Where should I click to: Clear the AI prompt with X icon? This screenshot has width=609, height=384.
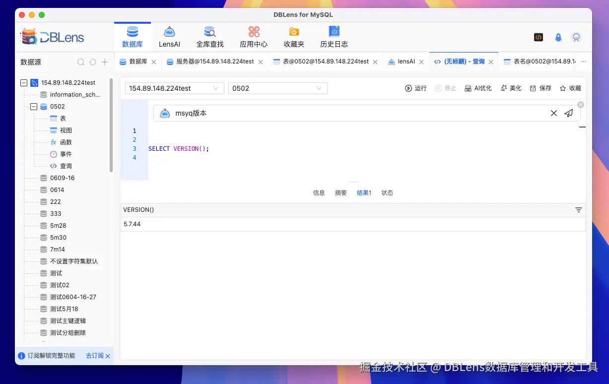coord(554,113)
